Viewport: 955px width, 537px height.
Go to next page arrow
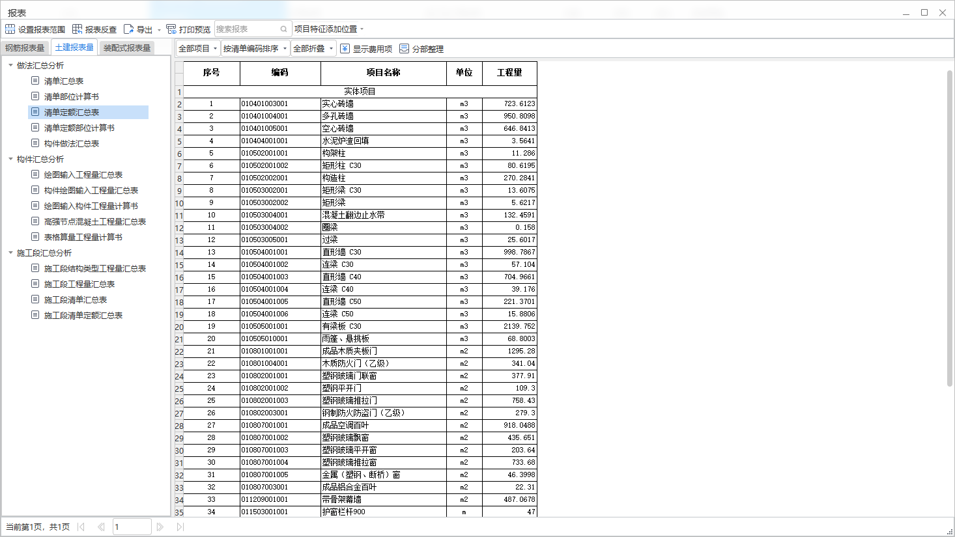(x=160, y=527)
